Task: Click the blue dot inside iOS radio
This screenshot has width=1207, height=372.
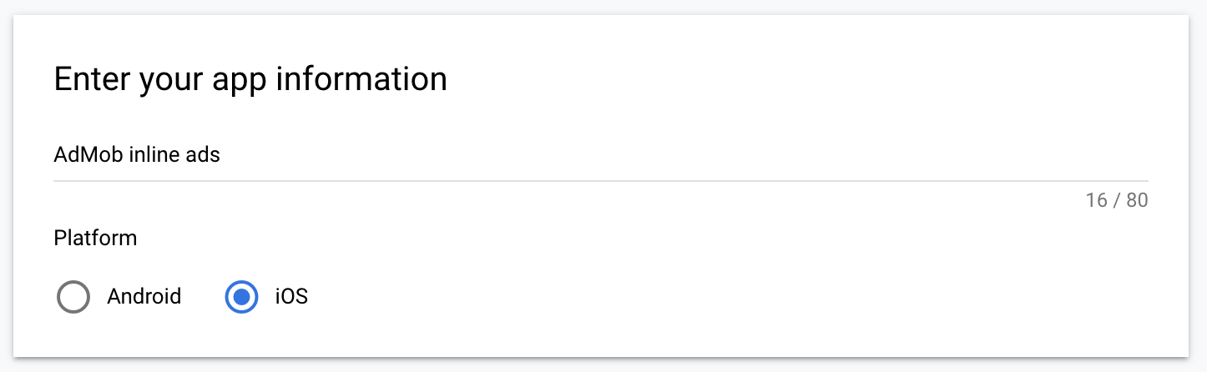Action: click(242, 297)
